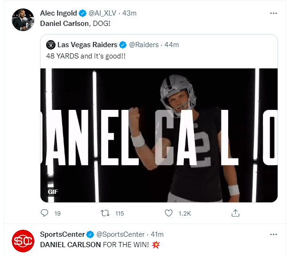
Task: Open more options for SportsCenter's tweet
Action: [x=273, y=234]
